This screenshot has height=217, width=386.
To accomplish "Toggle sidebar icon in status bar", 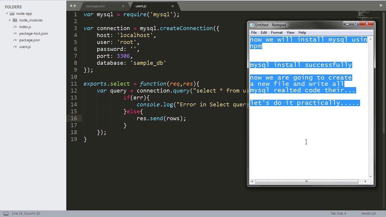I will click(x=6, y=213).
